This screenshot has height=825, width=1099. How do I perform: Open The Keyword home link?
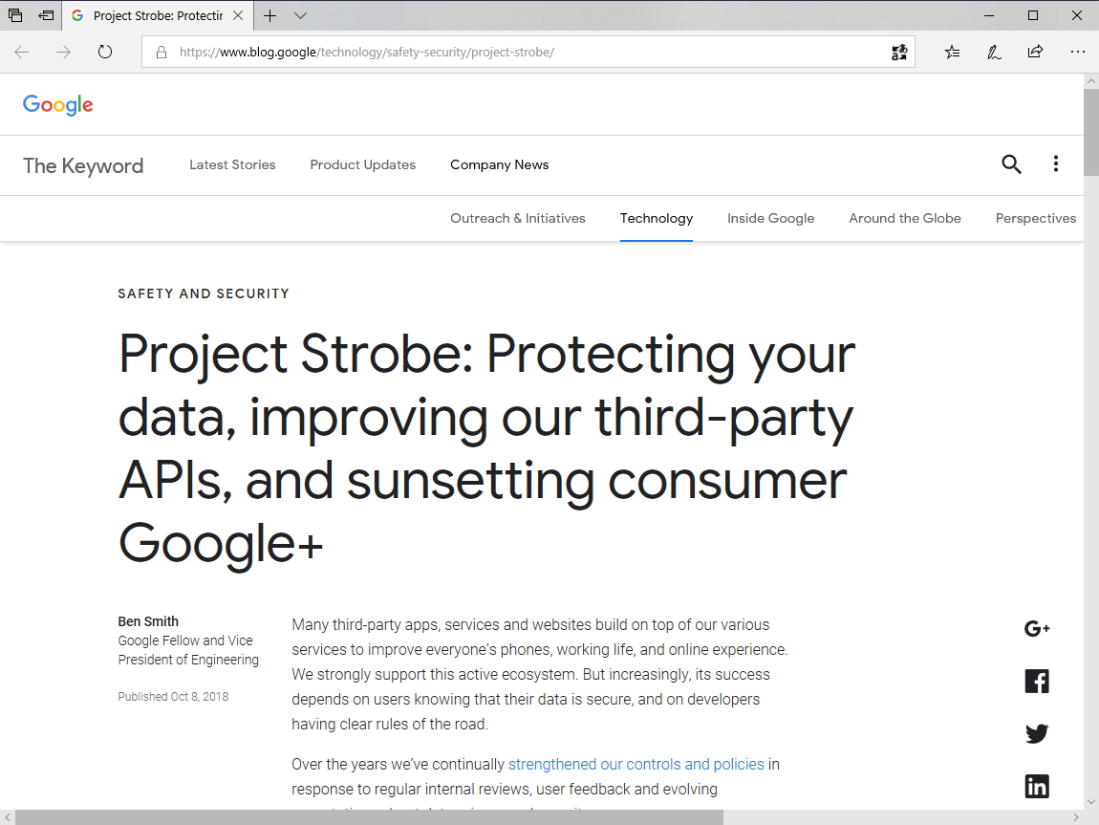point(83,165)
